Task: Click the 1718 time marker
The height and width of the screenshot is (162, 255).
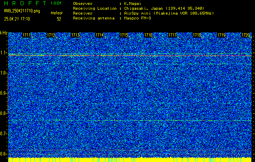Action: coord(197,35)
